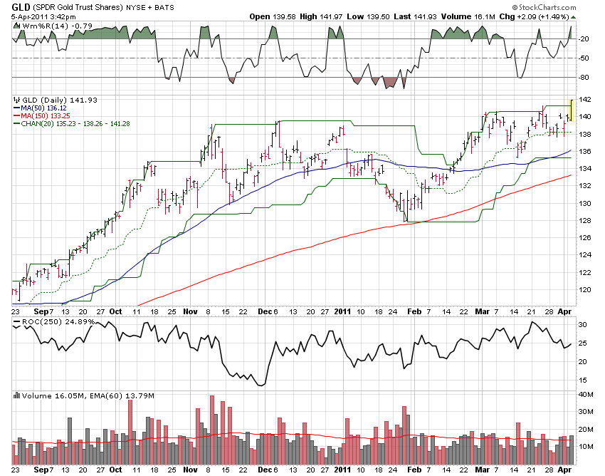Screen dimensions: 605x476
Task: Click the black line swatch before ROC(250)
Action: pos(17,322)
